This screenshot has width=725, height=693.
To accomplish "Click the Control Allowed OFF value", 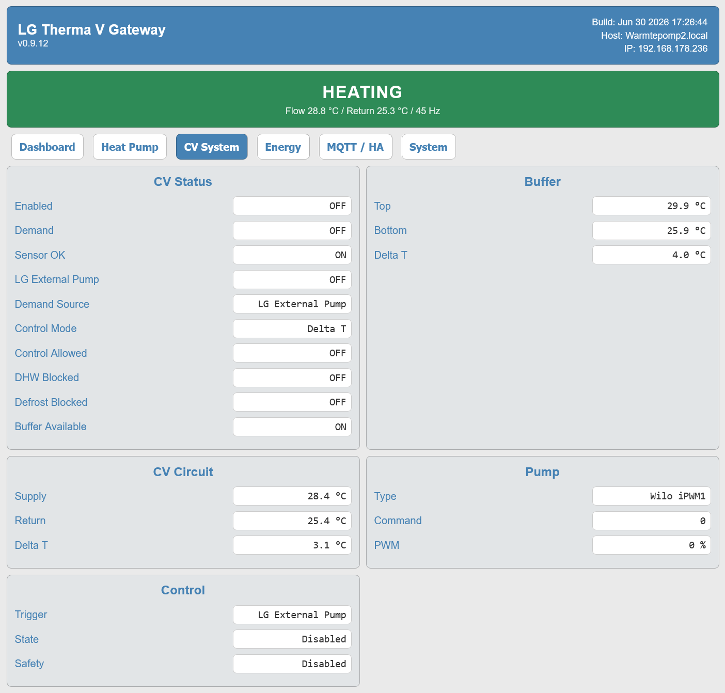I will [292, 353].
